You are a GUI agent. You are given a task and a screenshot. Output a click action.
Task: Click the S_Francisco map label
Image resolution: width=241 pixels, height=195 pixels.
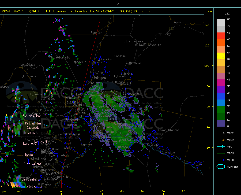(105, 59)
